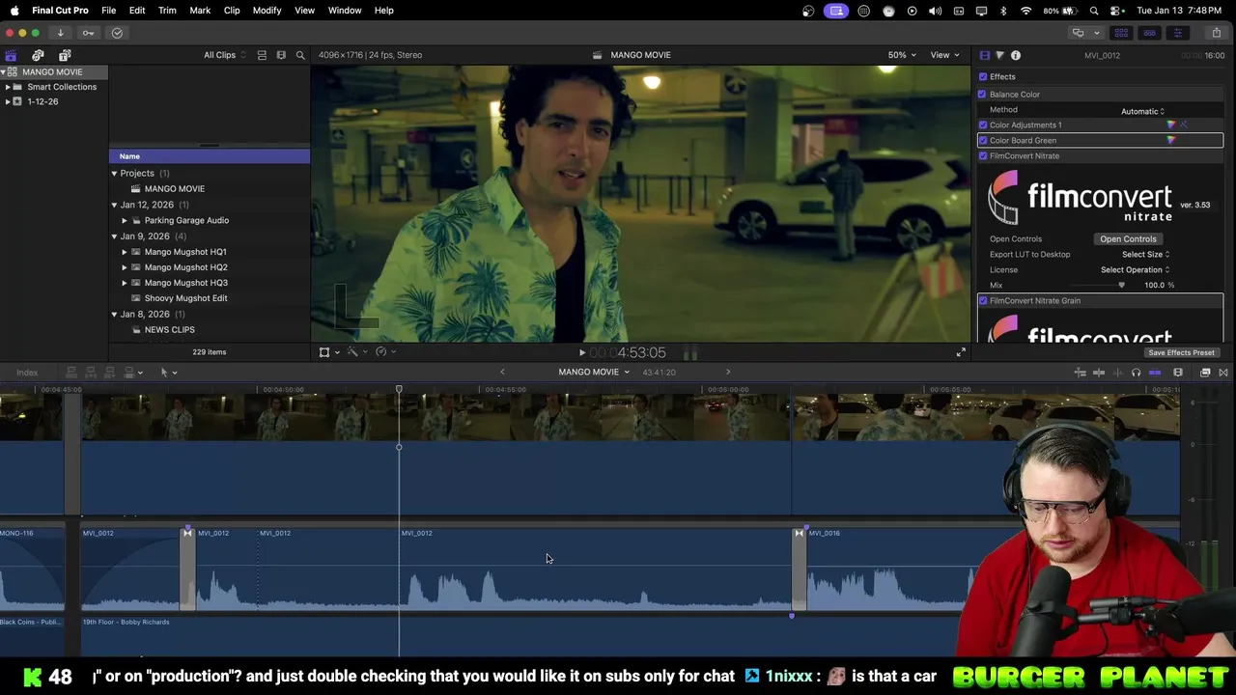Disable the Balance Color effect checkbox
This screenshot has height=695, width=1236.
click(x=982, y=94)
